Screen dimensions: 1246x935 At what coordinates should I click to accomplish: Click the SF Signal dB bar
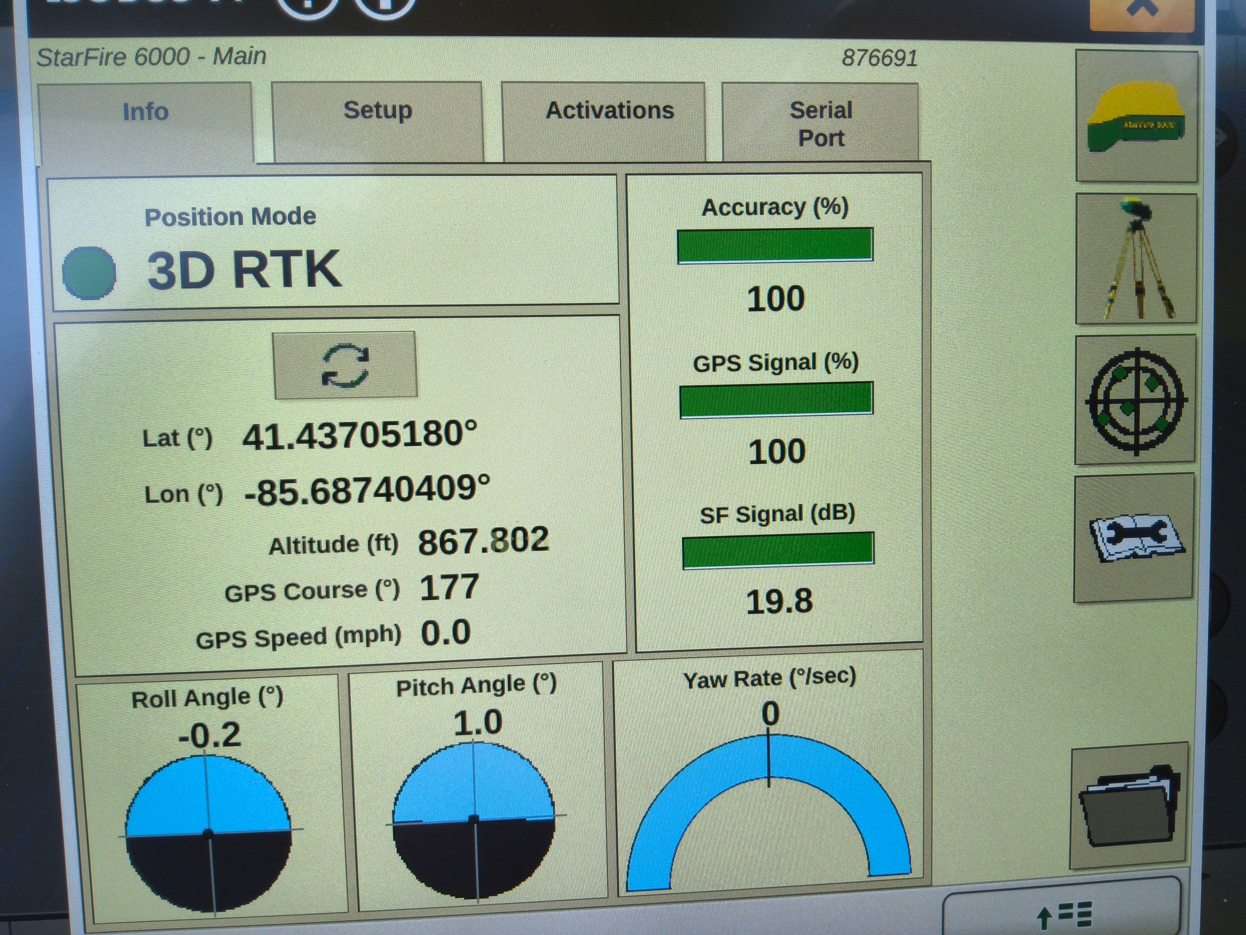[x=777, y=550]
